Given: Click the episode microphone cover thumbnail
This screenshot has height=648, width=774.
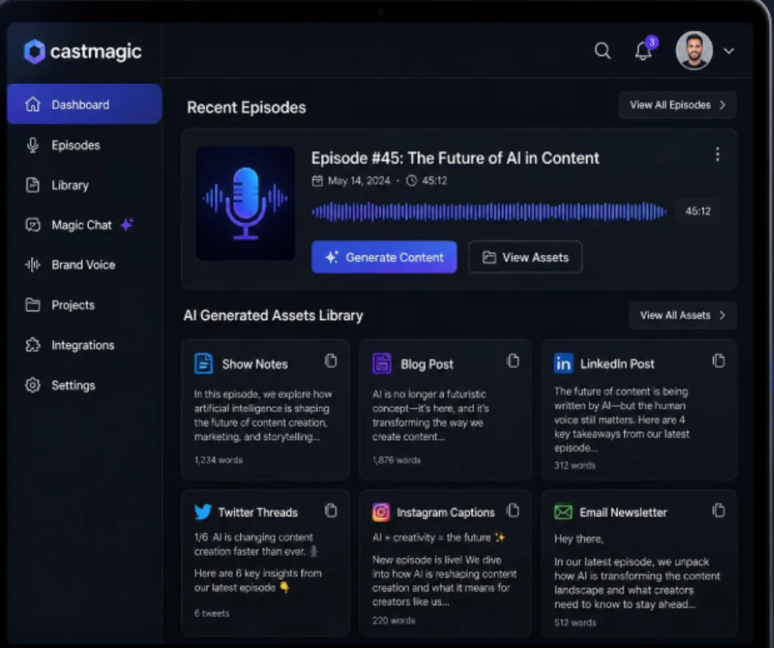Looking at the screenshot, I should tap(246, 203).
